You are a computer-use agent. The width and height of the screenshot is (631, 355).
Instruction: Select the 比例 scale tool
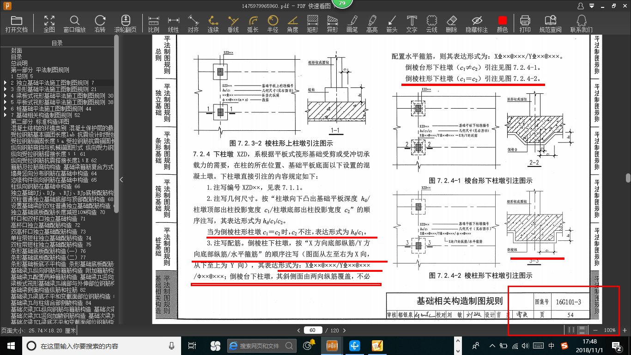click(154, 24)
